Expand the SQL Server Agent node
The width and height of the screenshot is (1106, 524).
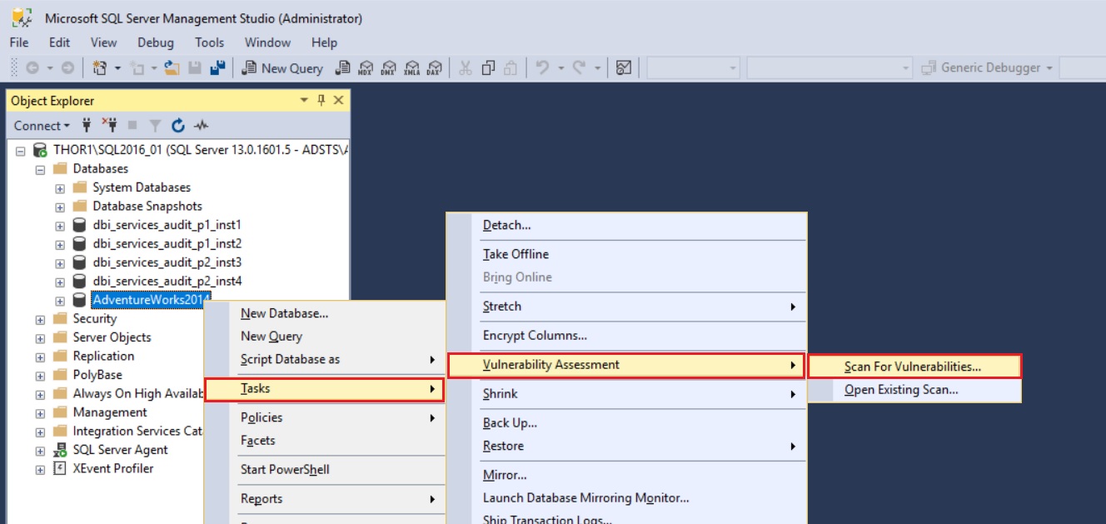click(40, 450)
